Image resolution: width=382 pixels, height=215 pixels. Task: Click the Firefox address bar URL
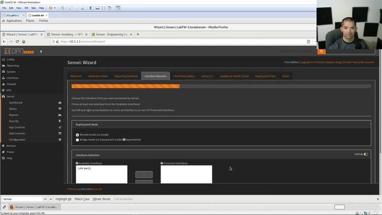click(83, 42)
